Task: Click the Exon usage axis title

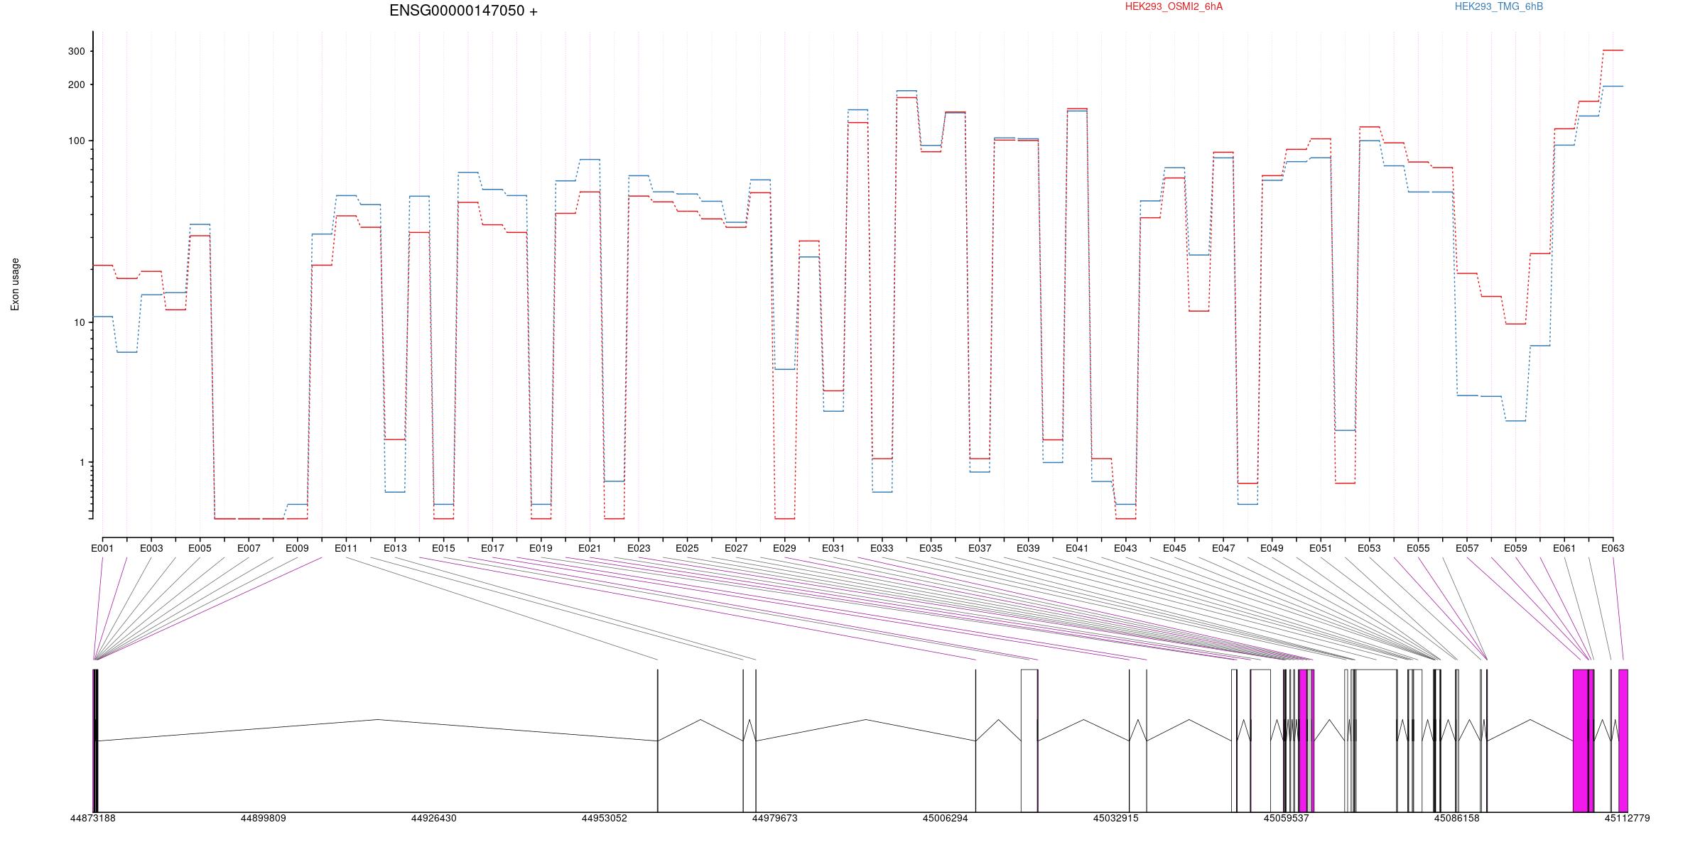Action: [x=15, y=284]
